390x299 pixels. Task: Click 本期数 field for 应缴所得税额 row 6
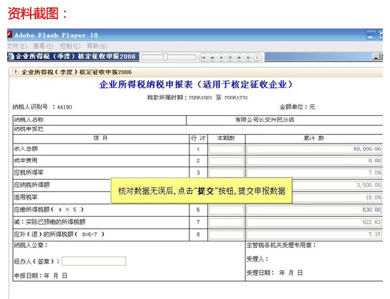coord(226,210)
